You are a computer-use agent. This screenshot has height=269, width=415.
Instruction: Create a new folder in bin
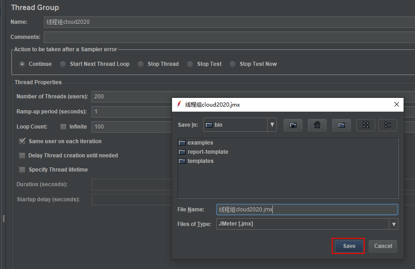pyautogui.click(x=341, y=125)
